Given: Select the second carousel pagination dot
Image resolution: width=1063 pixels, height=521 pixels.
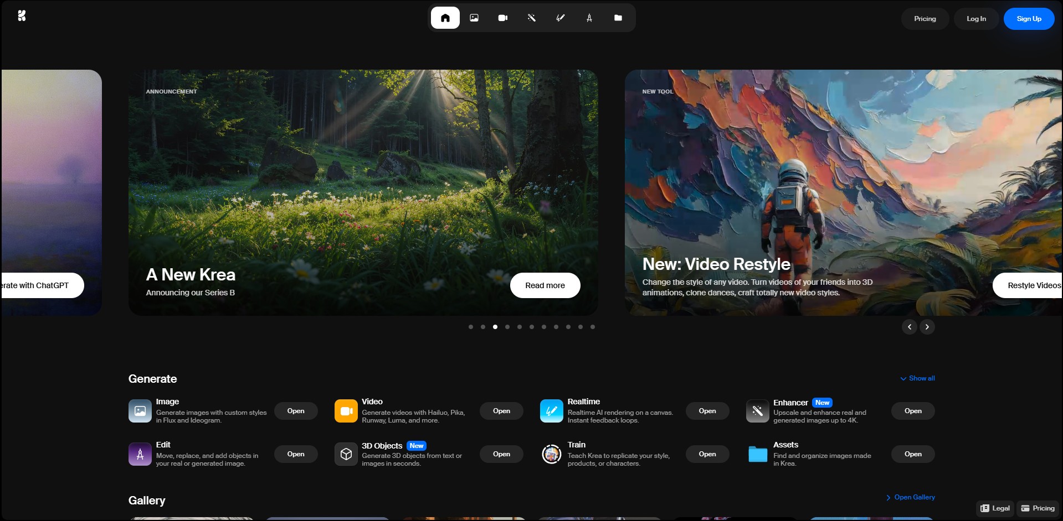Looking at the screenshot, I should (x=483, y=327).
